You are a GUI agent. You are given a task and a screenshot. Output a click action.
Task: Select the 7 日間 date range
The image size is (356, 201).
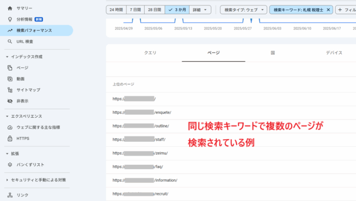click(x=135, y=10)
